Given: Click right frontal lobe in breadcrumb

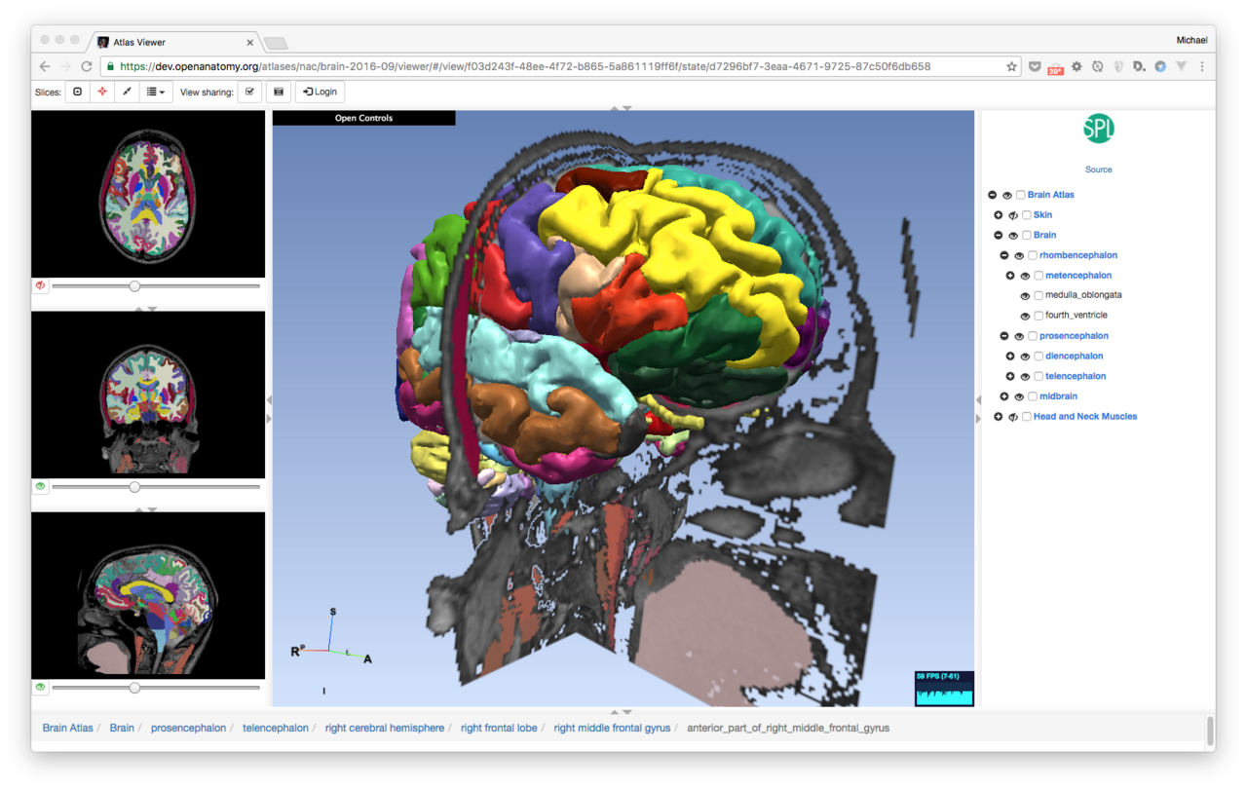Looking at the screenshot, I should click(x=499, y=728).
